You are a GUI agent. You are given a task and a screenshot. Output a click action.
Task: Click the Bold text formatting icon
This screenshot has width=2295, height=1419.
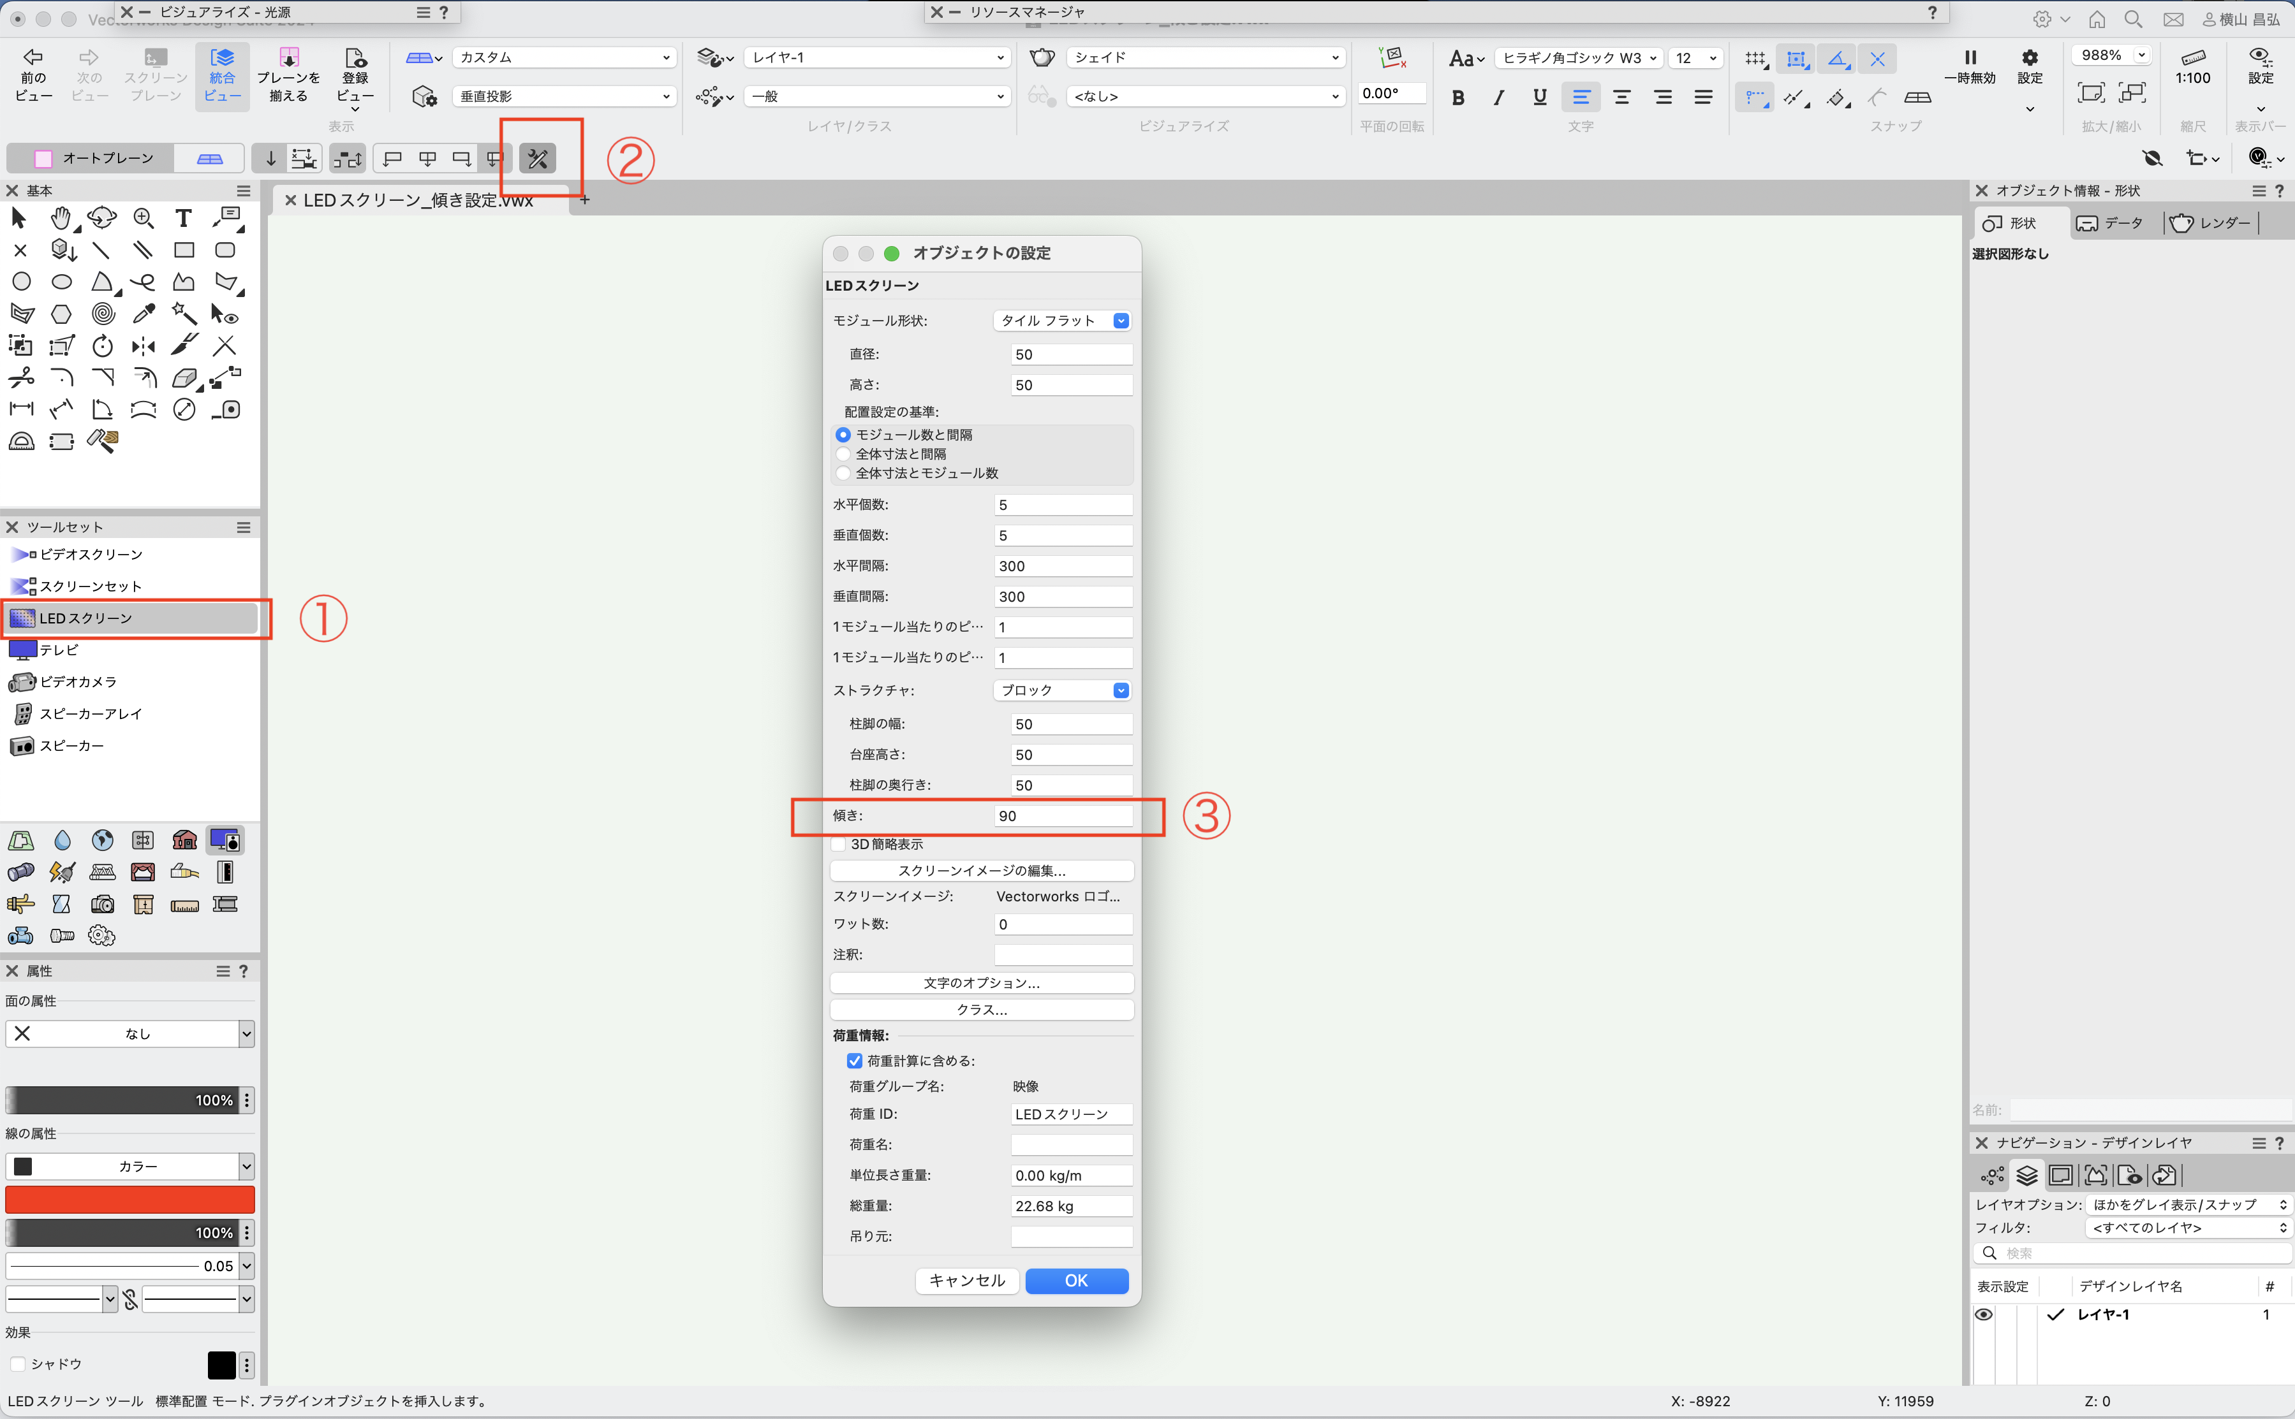pyautogui.click(x=1457, y=98)
